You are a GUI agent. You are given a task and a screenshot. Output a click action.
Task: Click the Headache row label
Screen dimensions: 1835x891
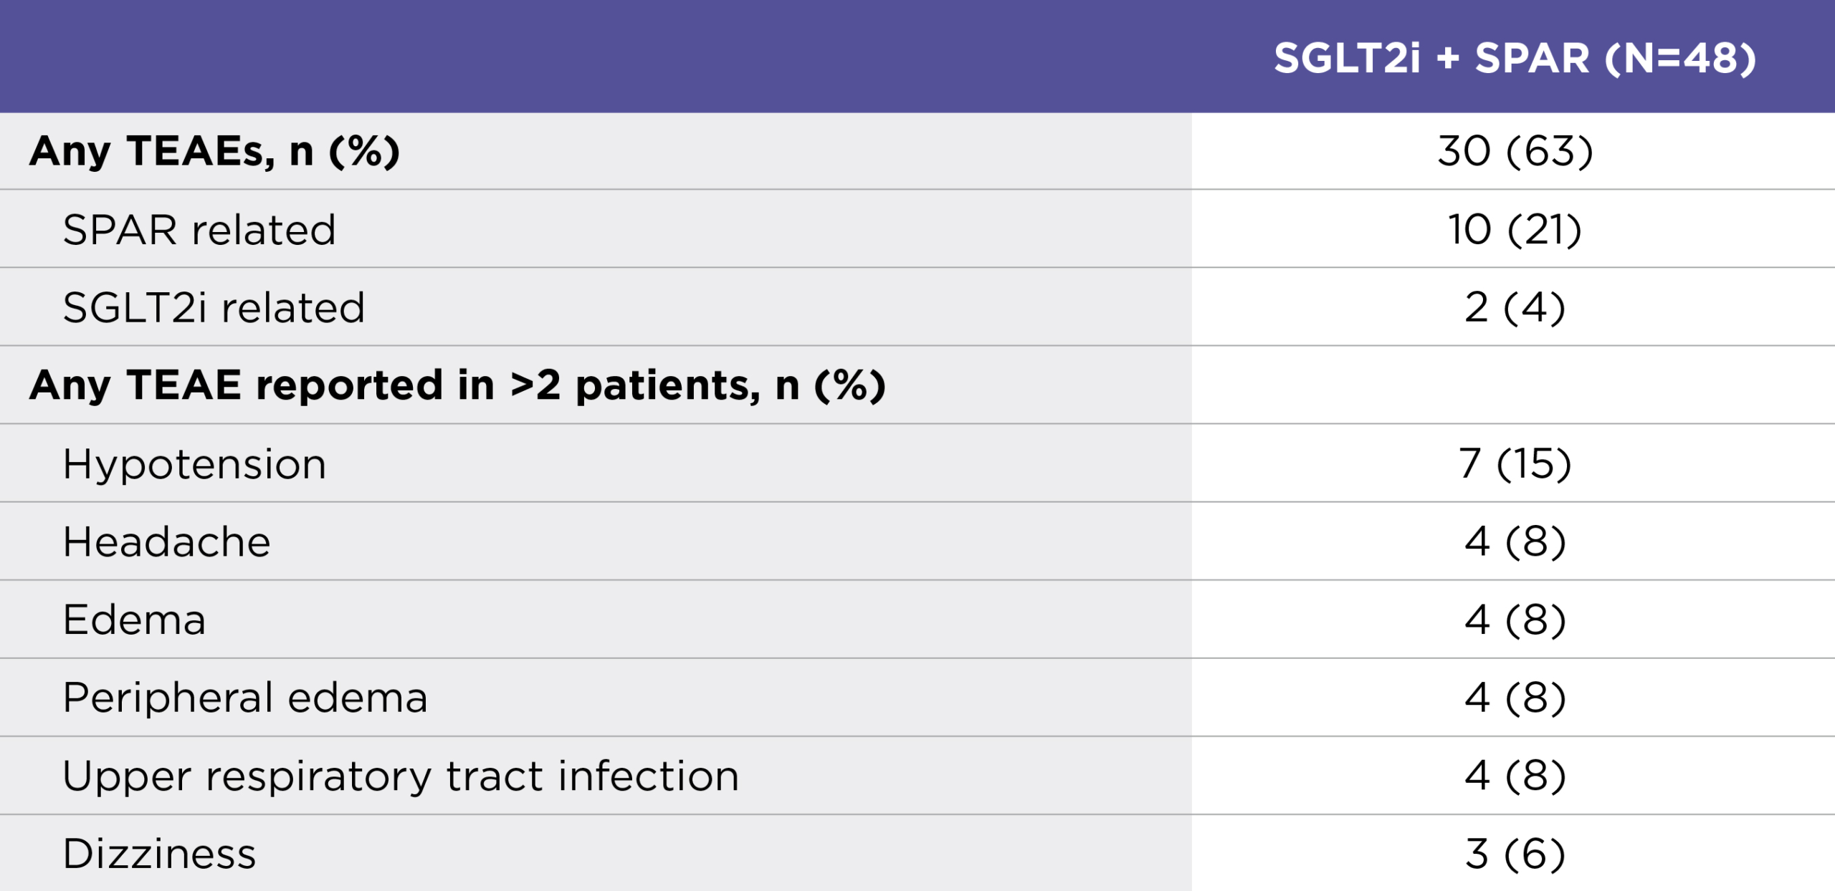[x=166, y=541]
